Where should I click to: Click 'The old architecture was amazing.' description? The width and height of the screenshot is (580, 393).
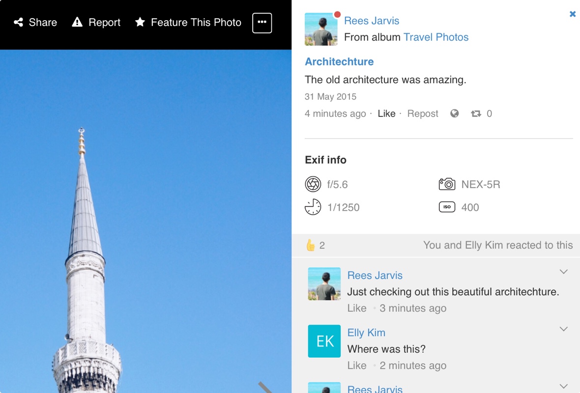(x=385, y=80)
